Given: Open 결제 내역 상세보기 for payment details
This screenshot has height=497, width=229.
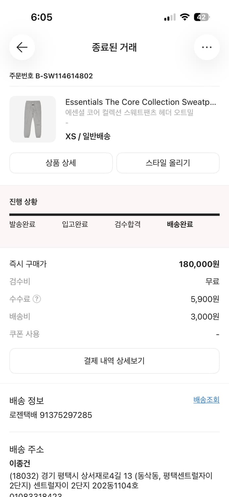Looking at the screenshot, I should click(114, 361).
